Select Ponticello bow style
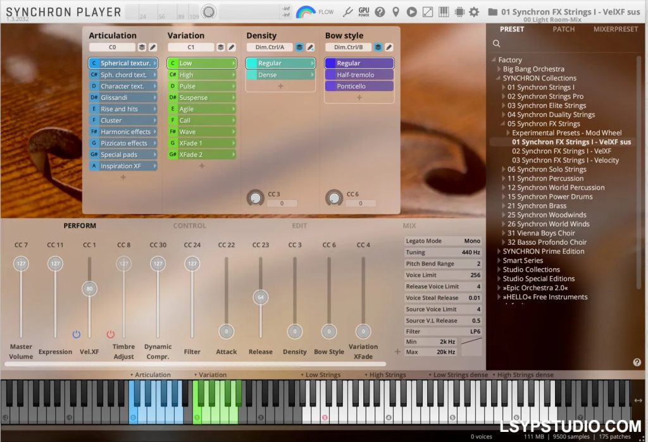Viewport: 648px width, 442px height. [x=359, y=87]
